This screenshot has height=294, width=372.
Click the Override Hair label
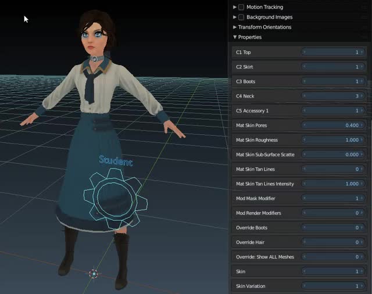pyautogui.click(x=250, y=242)
